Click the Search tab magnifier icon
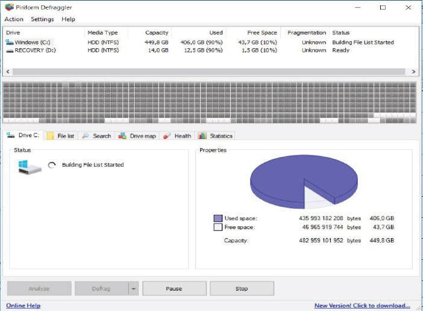The width and height of the screenshot is (423, 311). [86, 136]
